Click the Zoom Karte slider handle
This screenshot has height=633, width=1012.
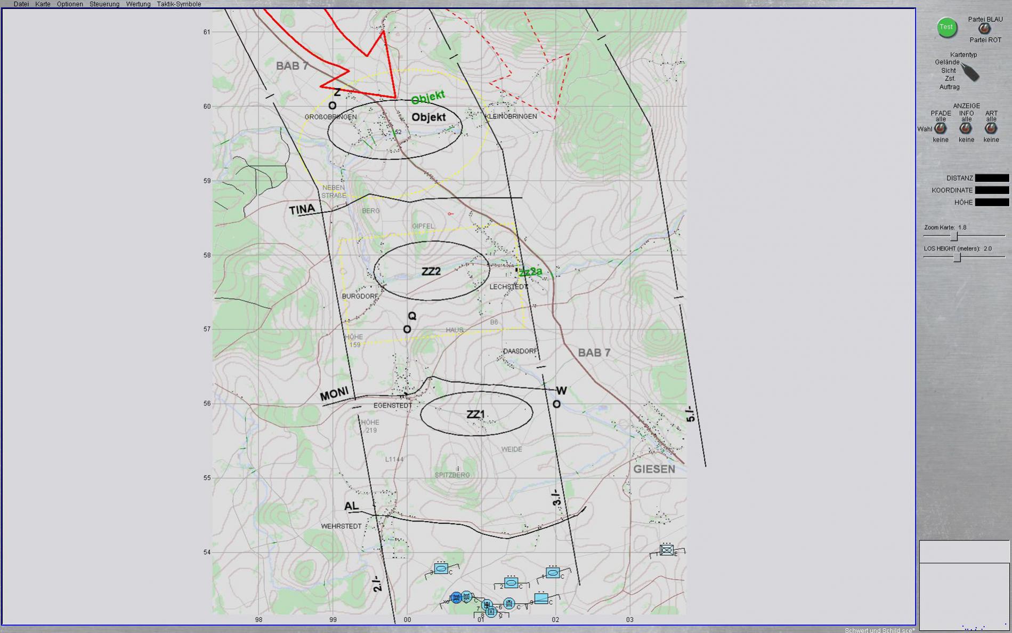(x=954, y=236)
